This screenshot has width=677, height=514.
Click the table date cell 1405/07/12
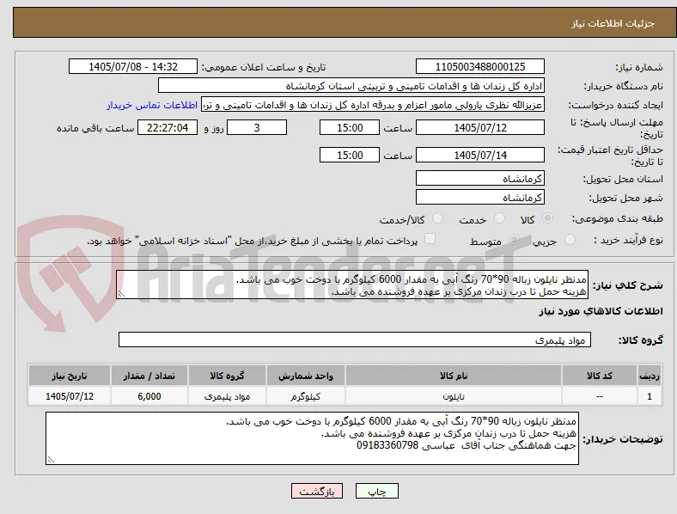pyautogui.click(x=70, y=396)
